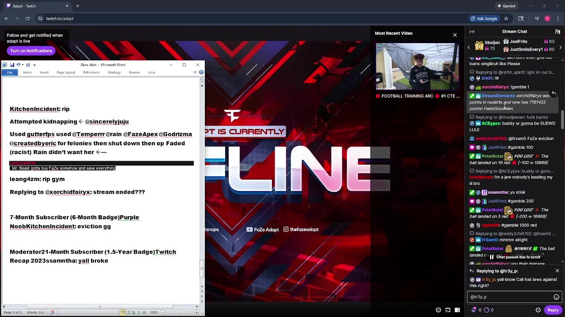Reload the Twitch page
This screenshot has width=565, height=317.
(27, 18)
